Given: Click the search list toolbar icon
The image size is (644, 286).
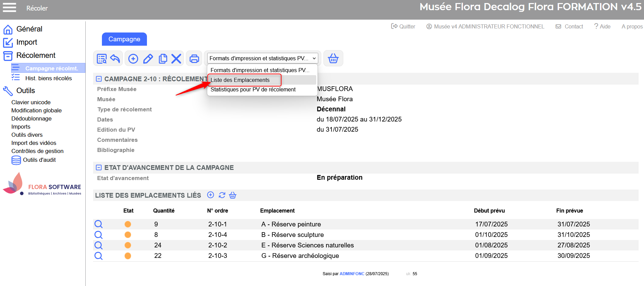Looking at the screenshot, I should 102,59.
